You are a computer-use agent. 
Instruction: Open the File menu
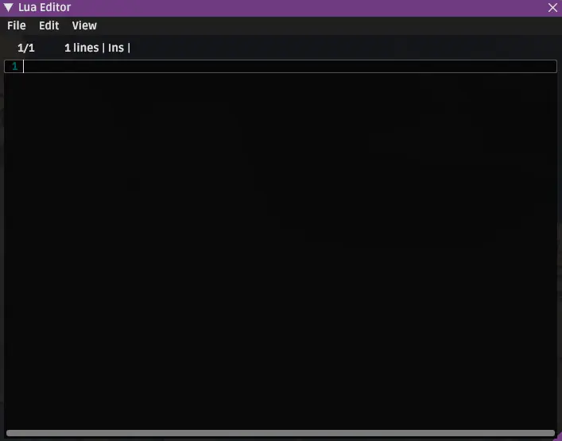(17, 25)
